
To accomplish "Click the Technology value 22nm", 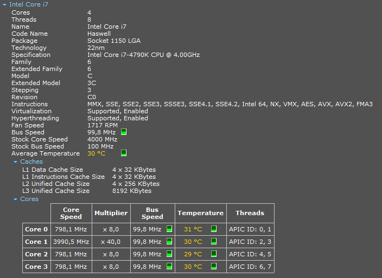I will [96, 48].
